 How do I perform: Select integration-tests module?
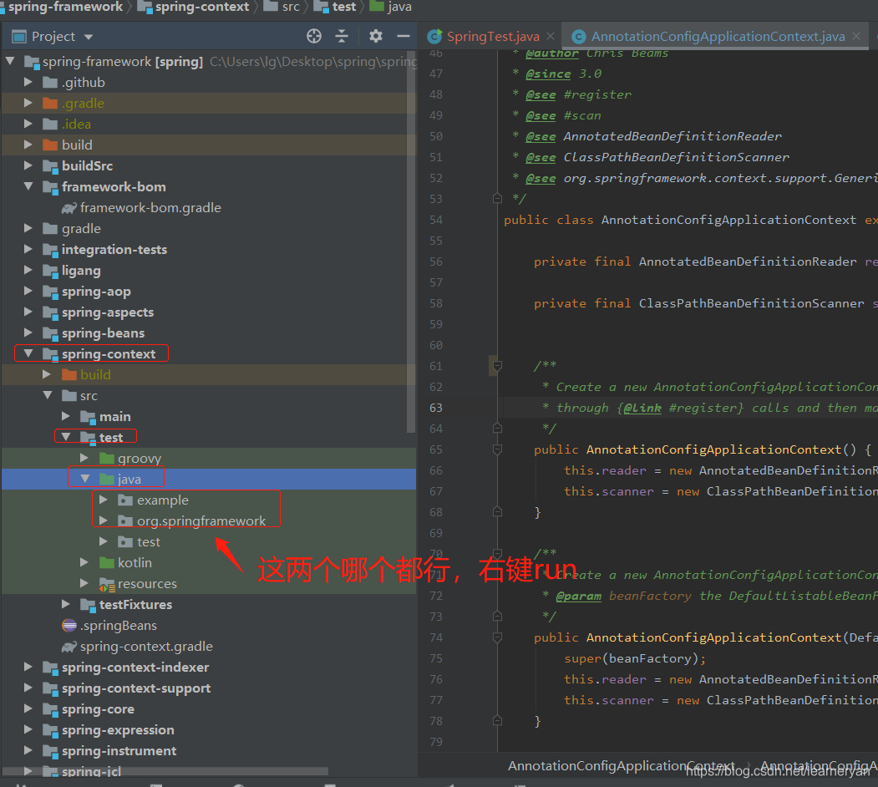click(x=114, y=249)
